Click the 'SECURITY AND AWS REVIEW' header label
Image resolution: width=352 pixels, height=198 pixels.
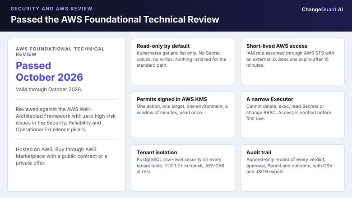pyautogui.click(x=51, y=9)
